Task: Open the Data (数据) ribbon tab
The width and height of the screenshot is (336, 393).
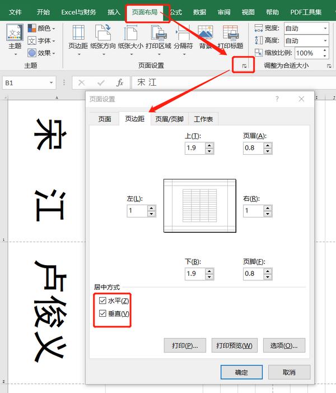Action: point(199,12)
